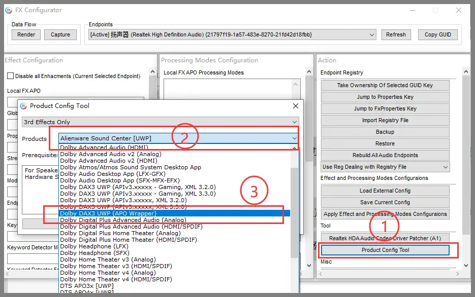475x297 pixels.
Task: Click Apply Effect and Processing Modes Configuraions
Action: 385,214
